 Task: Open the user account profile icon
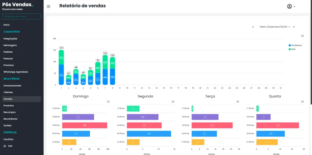coord(289,6)
